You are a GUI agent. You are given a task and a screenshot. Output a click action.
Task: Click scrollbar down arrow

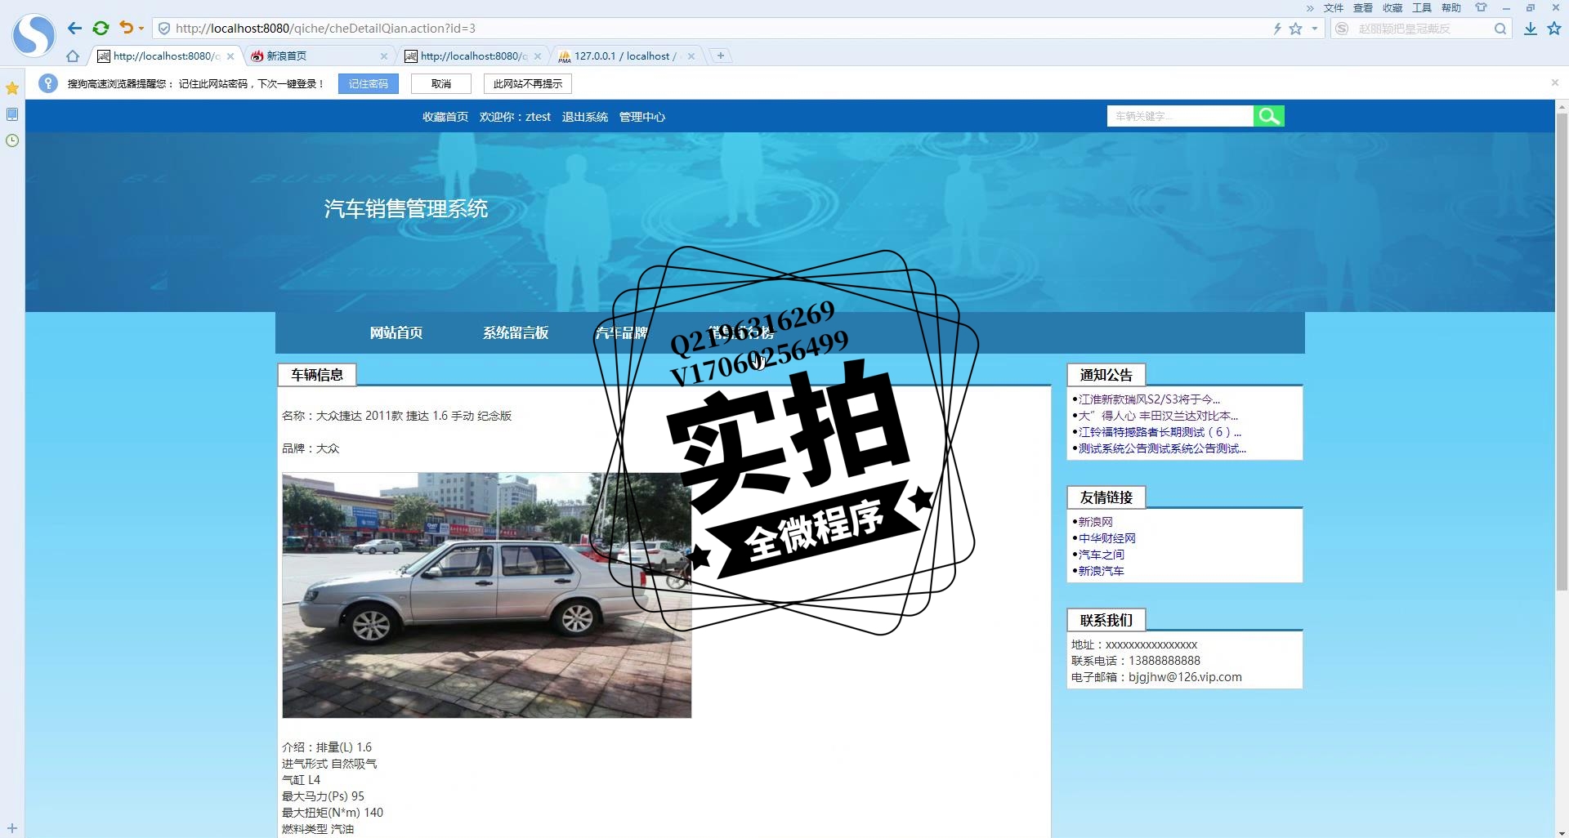coord(1562,832)
